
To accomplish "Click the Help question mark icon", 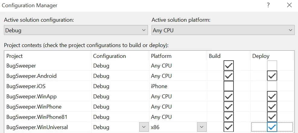I will click(268, 5).
